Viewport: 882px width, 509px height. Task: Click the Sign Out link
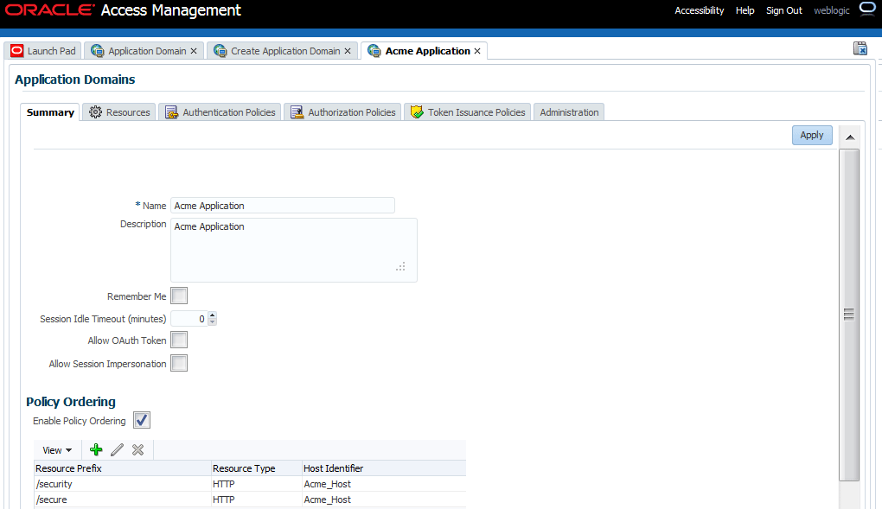(783, 10)
